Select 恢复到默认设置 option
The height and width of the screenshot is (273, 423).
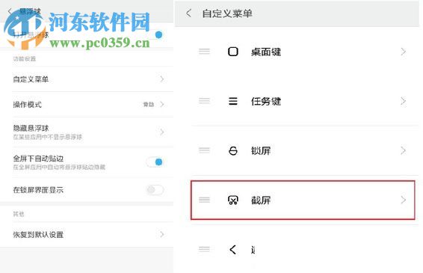coord(88,234)
